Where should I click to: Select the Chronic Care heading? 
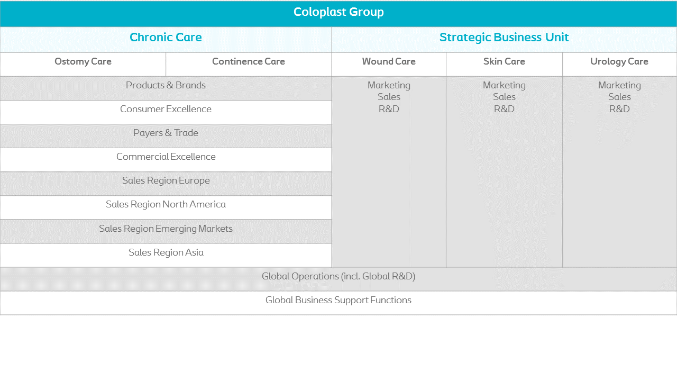166,40
